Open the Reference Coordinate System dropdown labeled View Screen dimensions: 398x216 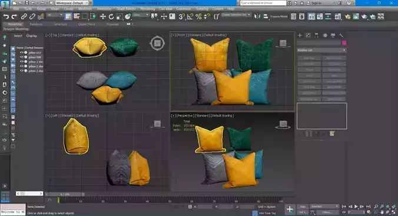pyautogui.click(x=141, y=15)
